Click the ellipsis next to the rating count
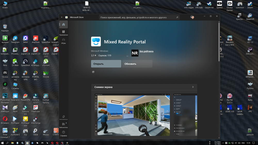Image resolution: width=258 pixels, height=145 pixels. pos(127,55)
